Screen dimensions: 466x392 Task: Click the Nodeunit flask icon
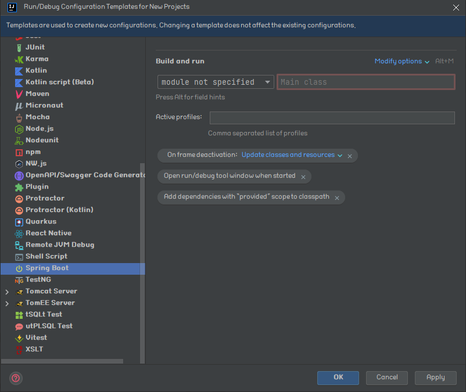tap(19, 141)
